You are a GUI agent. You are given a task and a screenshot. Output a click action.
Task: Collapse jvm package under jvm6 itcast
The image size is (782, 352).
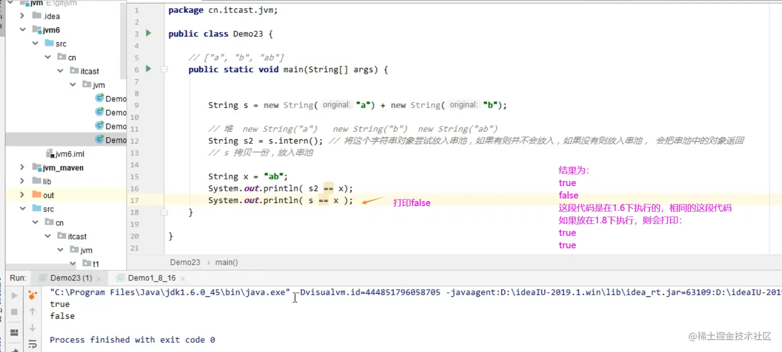pos(73,85)
